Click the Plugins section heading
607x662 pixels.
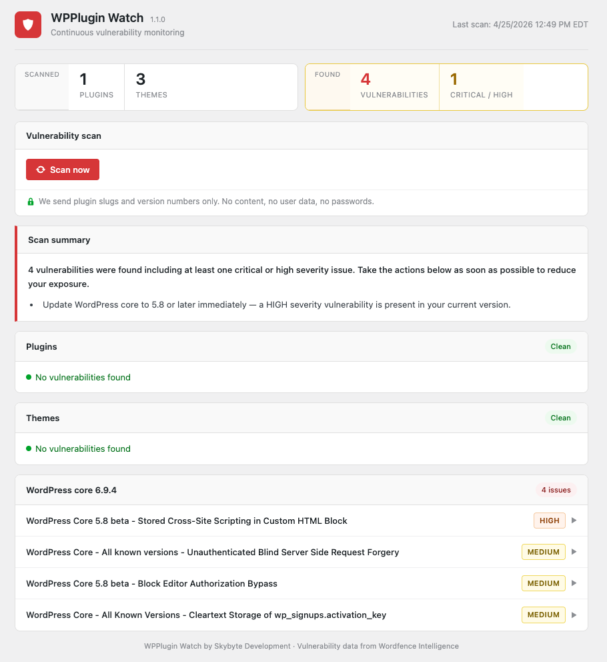click(x=41, y=346)
